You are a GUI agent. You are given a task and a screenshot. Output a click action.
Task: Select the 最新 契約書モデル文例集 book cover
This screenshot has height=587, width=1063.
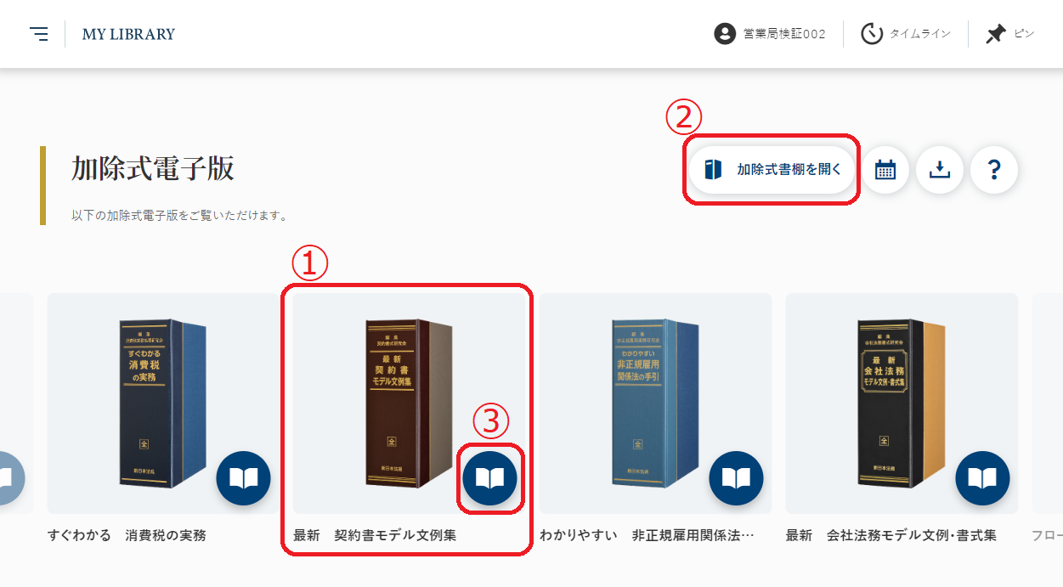coord(406,403)
